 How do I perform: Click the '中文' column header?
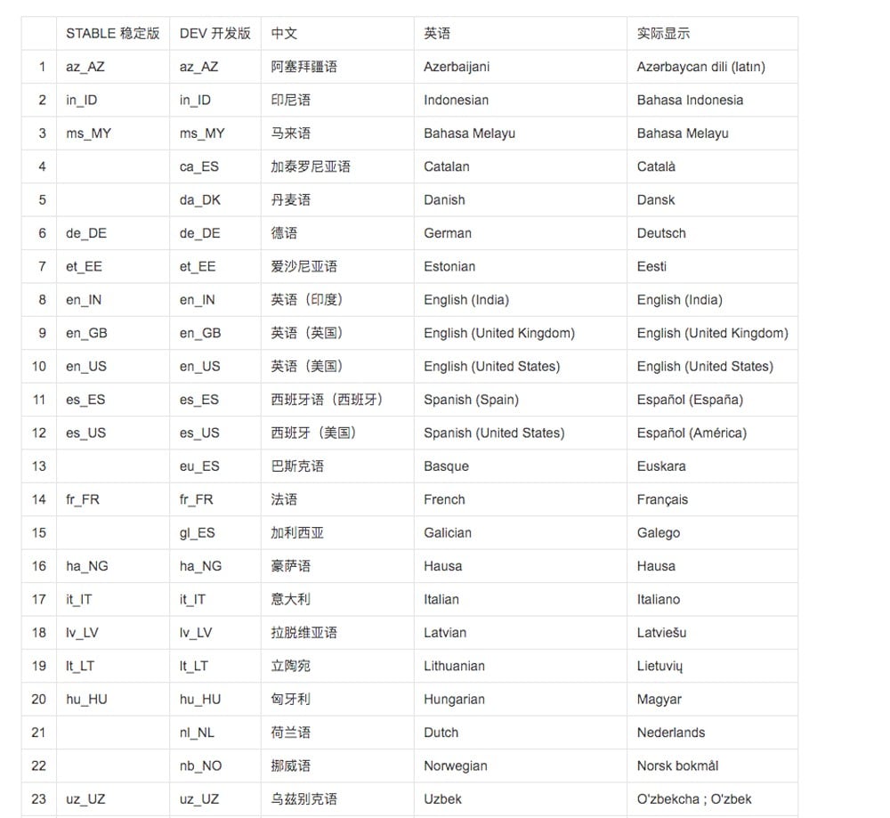337,34
